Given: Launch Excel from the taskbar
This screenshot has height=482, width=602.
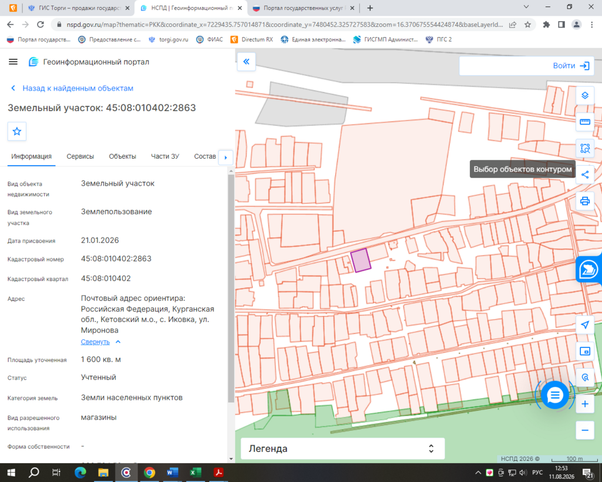Looking at the screenshot, I should pyautogui.click(x=196, y=473).
